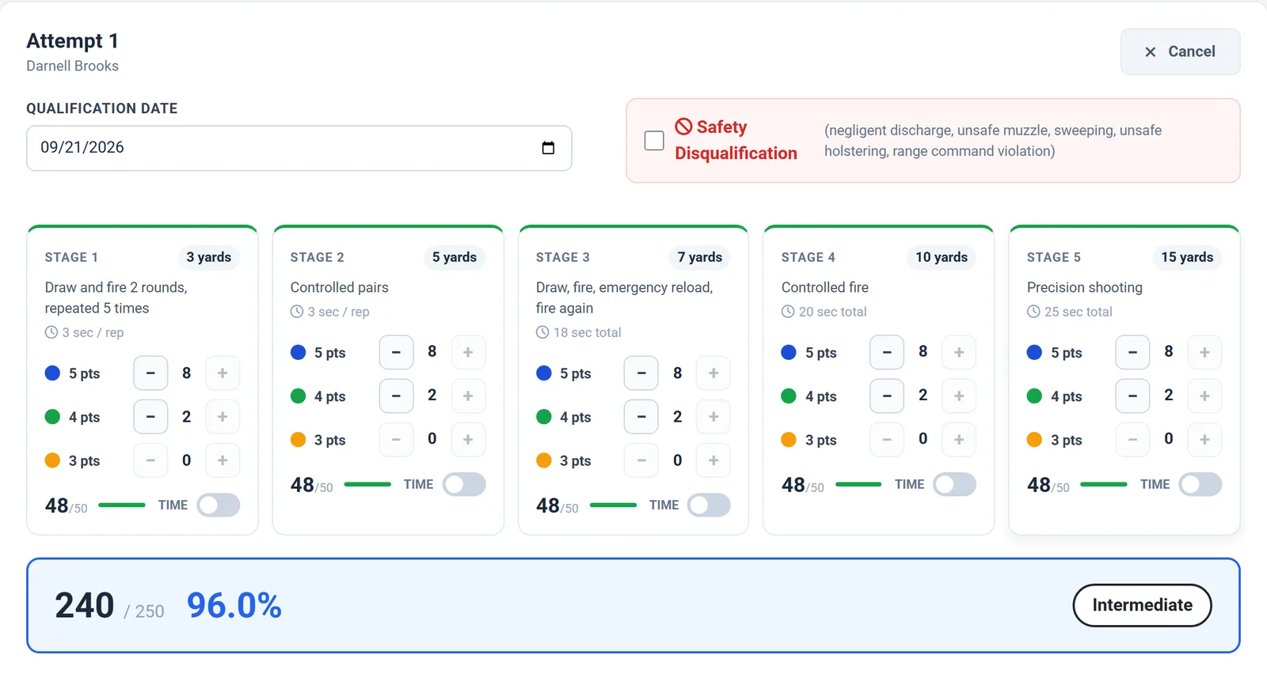Decrease Stage 2 4 pts hit count
The height and width of the screenshot is (674, 1267).
point(396,396)
